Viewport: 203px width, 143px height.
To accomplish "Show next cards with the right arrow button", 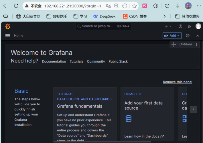I will click(x=194, y=109).
